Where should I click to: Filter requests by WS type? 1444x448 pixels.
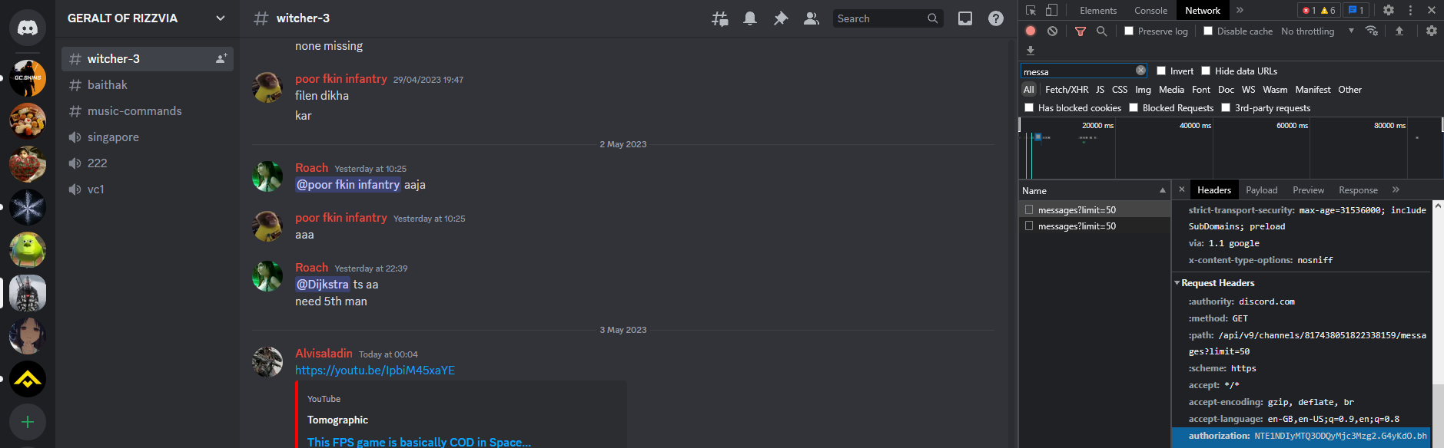coord(1248,89)
